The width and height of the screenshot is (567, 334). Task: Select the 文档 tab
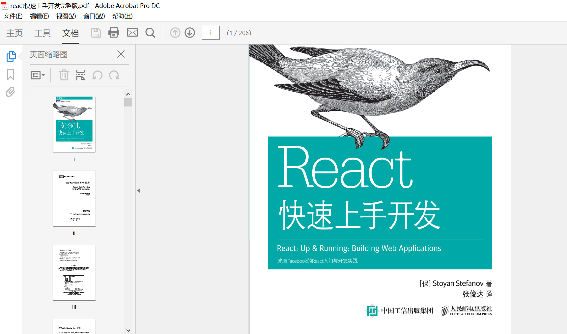point(71,33)
